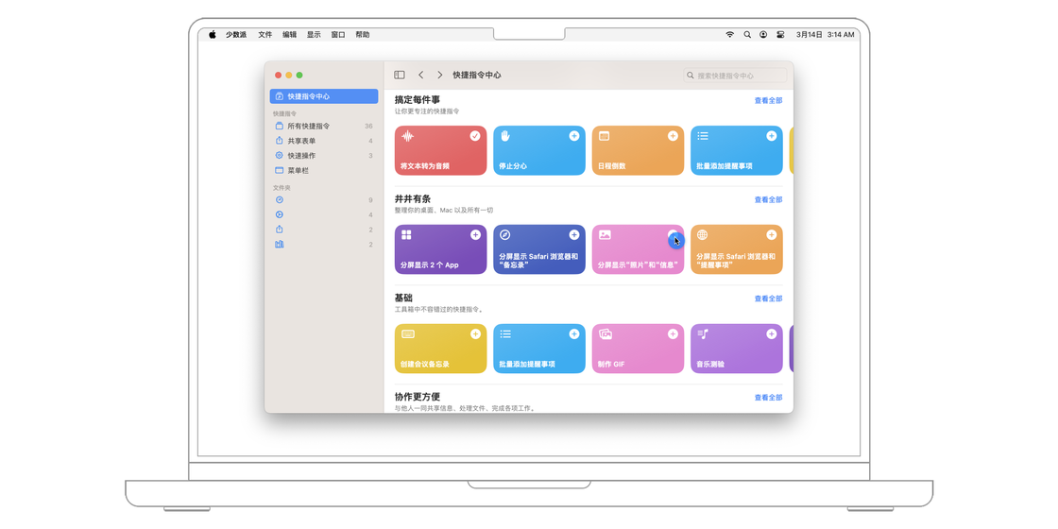The height and width of the screenshot is (529, 1058).
Task: Open the Apple menu
Action: coord(212,34)
